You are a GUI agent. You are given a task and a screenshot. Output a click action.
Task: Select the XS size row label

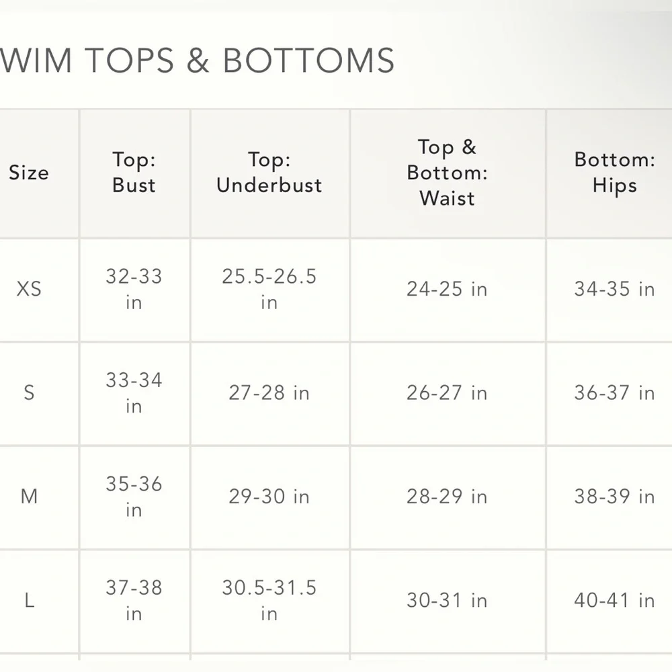tap(29, 289)
